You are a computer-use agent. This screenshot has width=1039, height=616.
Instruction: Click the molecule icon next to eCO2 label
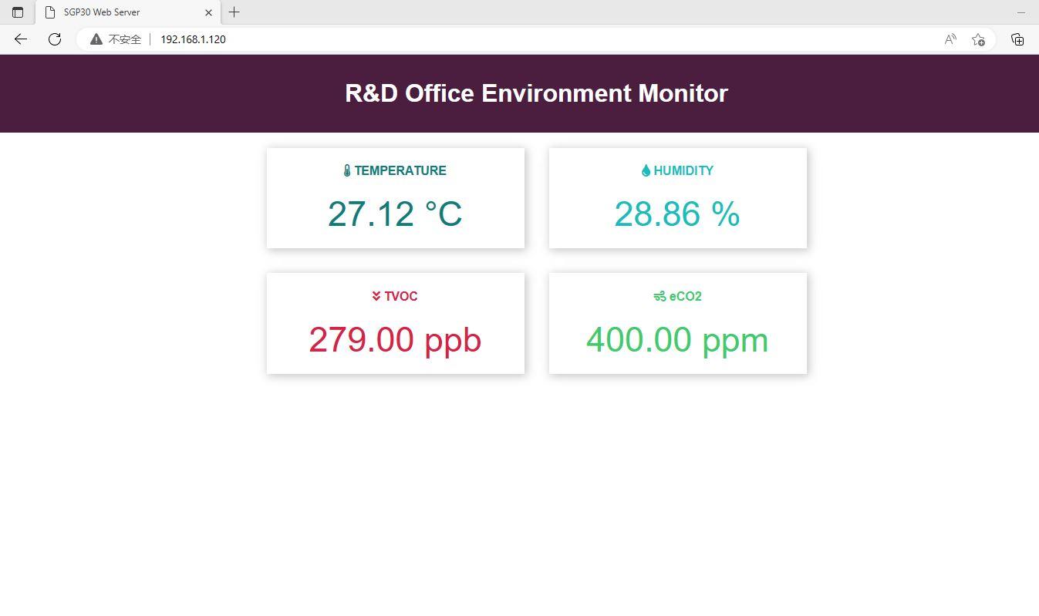point(659,296)
